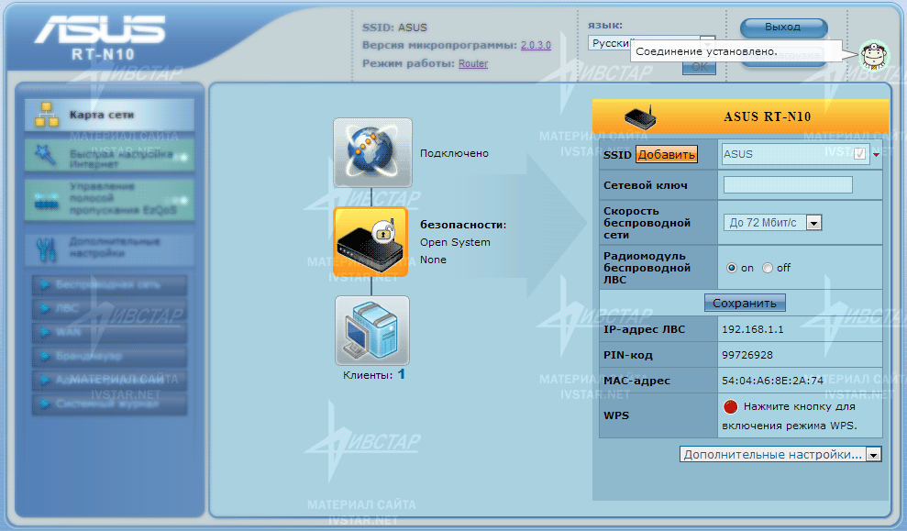This screenshot has width=907, height=531.
Task: Open the WAN sidebar item
Action: (109, 332)
